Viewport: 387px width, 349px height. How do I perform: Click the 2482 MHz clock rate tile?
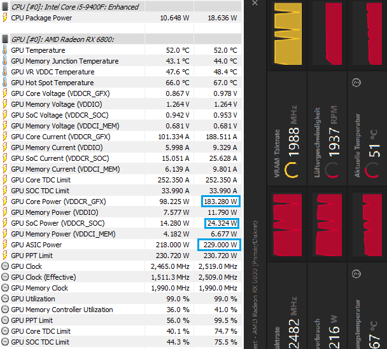(x=287, y=306)
